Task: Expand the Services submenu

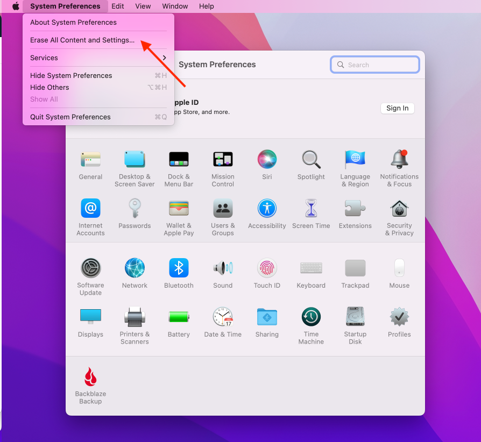Action: (98, 58)
